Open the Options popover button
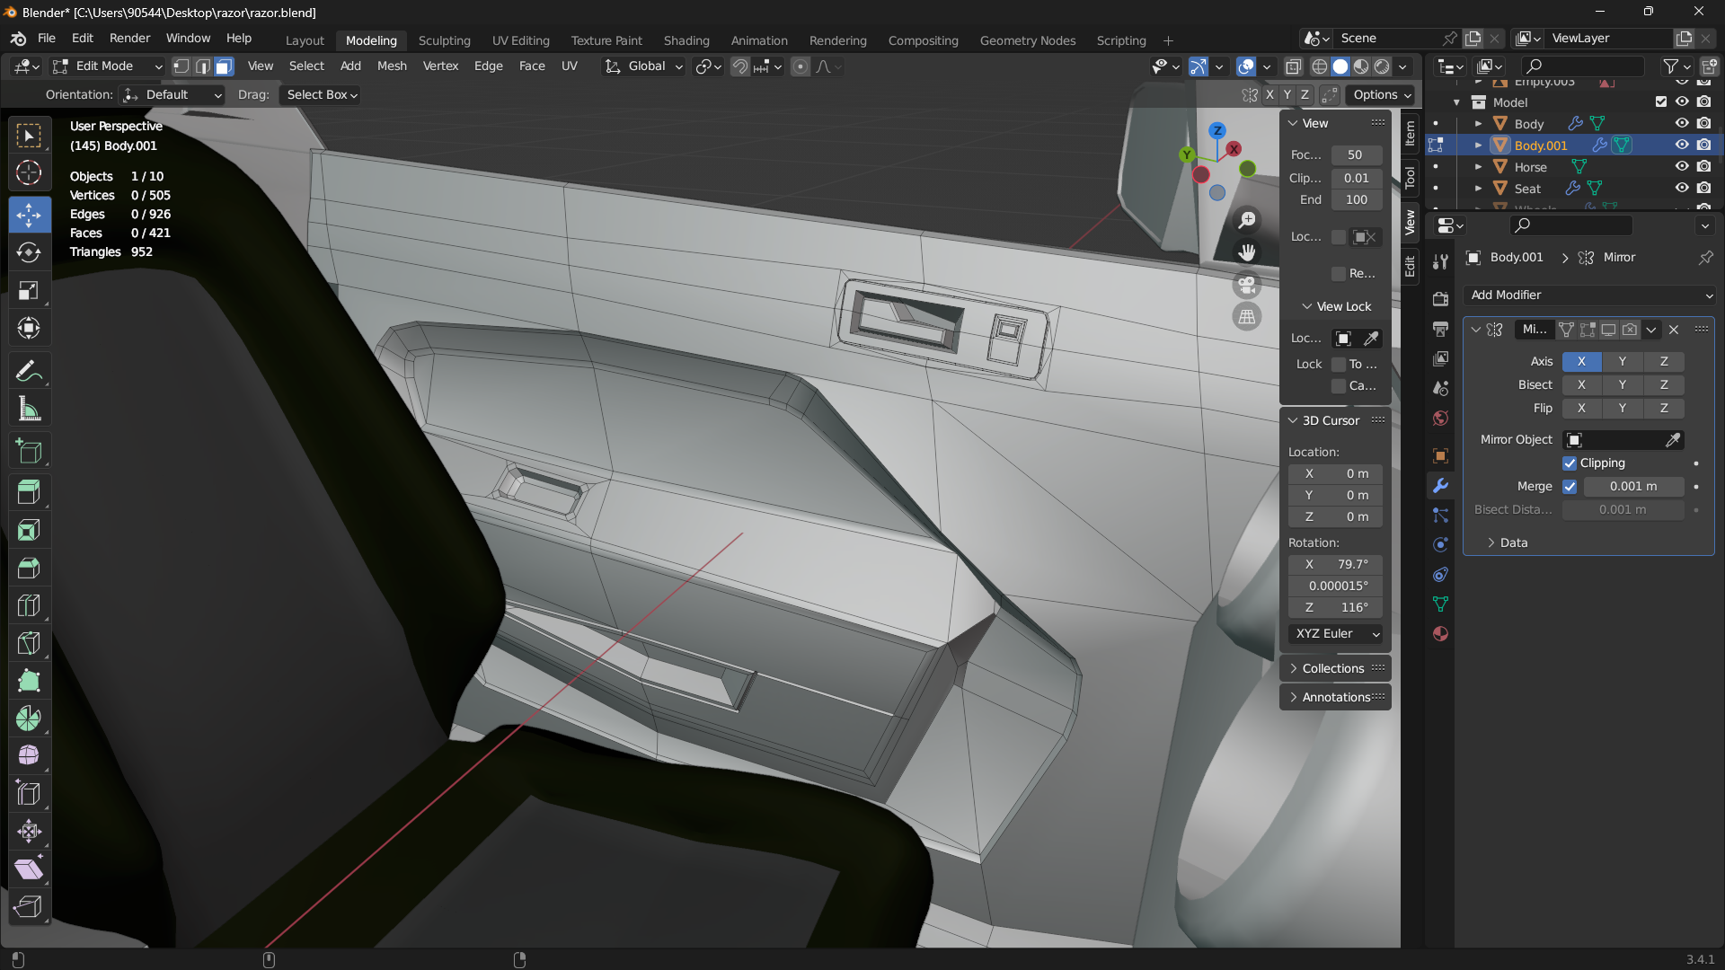 tap(1382, 95)
